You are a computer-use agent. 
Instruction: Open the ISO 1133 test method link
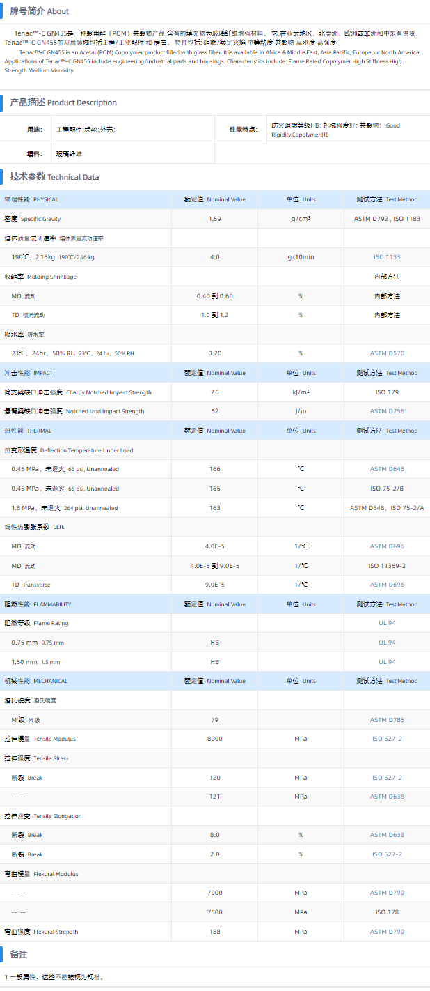(387, 257)
